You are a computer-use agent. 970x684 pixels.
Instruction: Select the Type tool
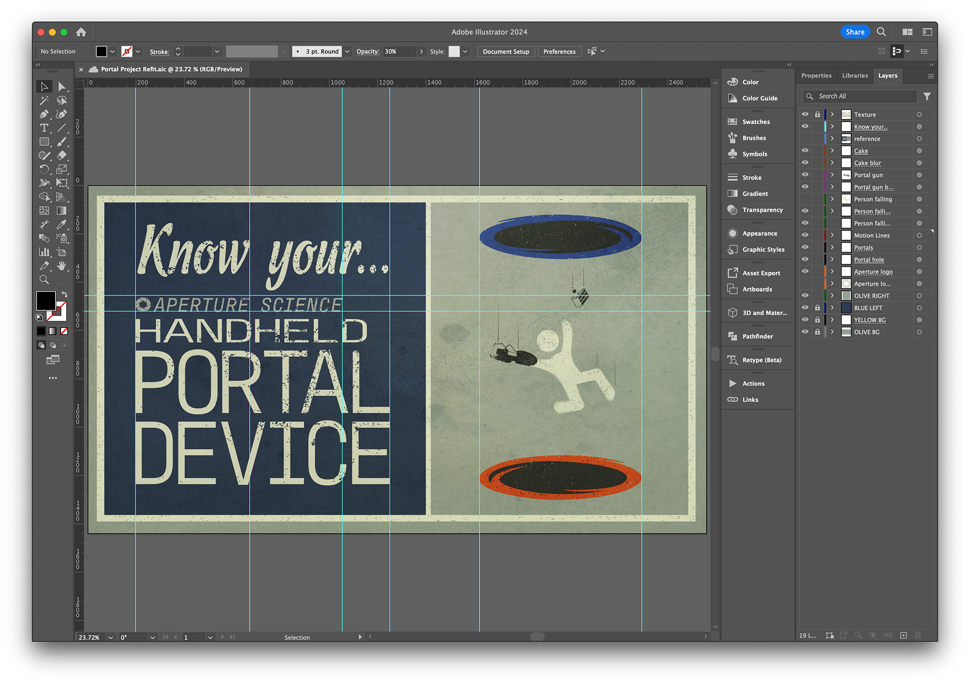(44, 128)
